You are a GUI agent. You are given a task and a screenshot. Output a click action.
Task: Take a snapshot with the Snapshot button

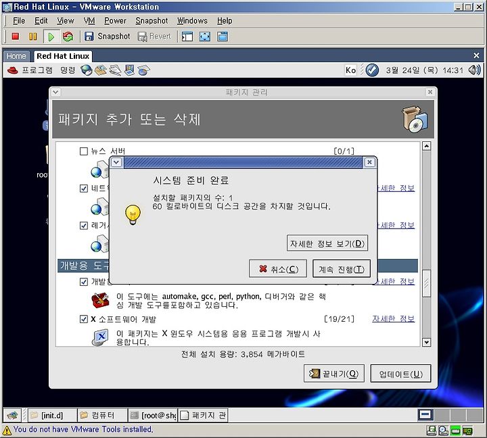(x=107, y=36)
